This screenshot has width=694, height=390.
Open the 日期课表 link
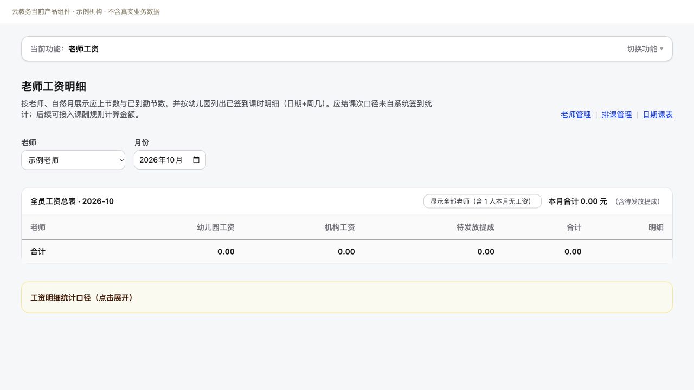658,114
